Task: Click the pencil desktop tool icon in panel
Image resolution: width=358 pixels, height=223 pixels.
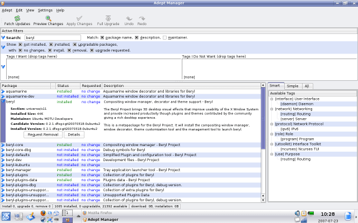Action: (31, 216)
